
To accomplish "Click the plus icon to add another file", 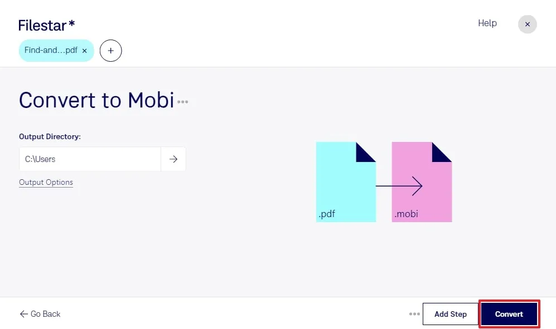I will pos(110,50).
